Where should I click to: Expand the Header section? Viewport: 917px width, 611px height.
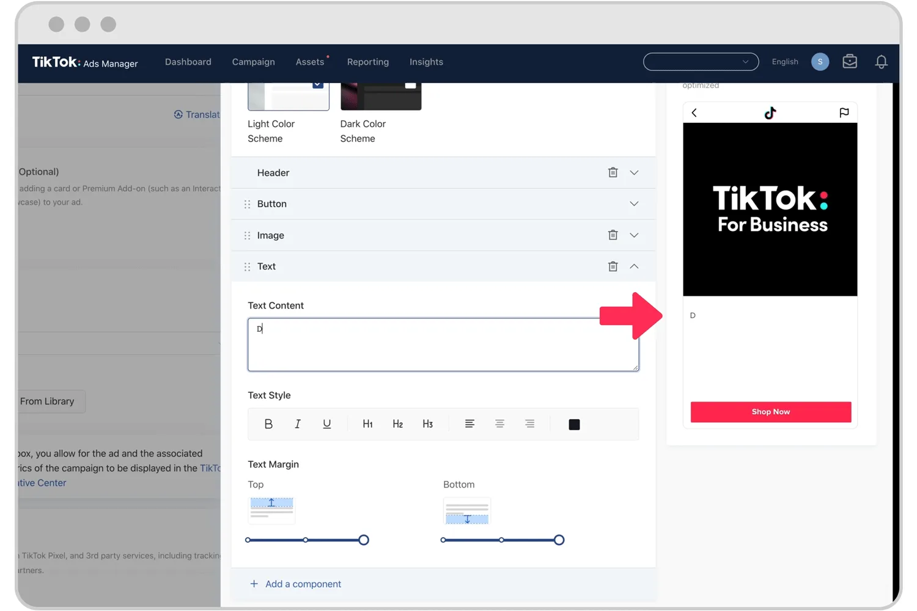pyautogui.click(x=634, y=173)
